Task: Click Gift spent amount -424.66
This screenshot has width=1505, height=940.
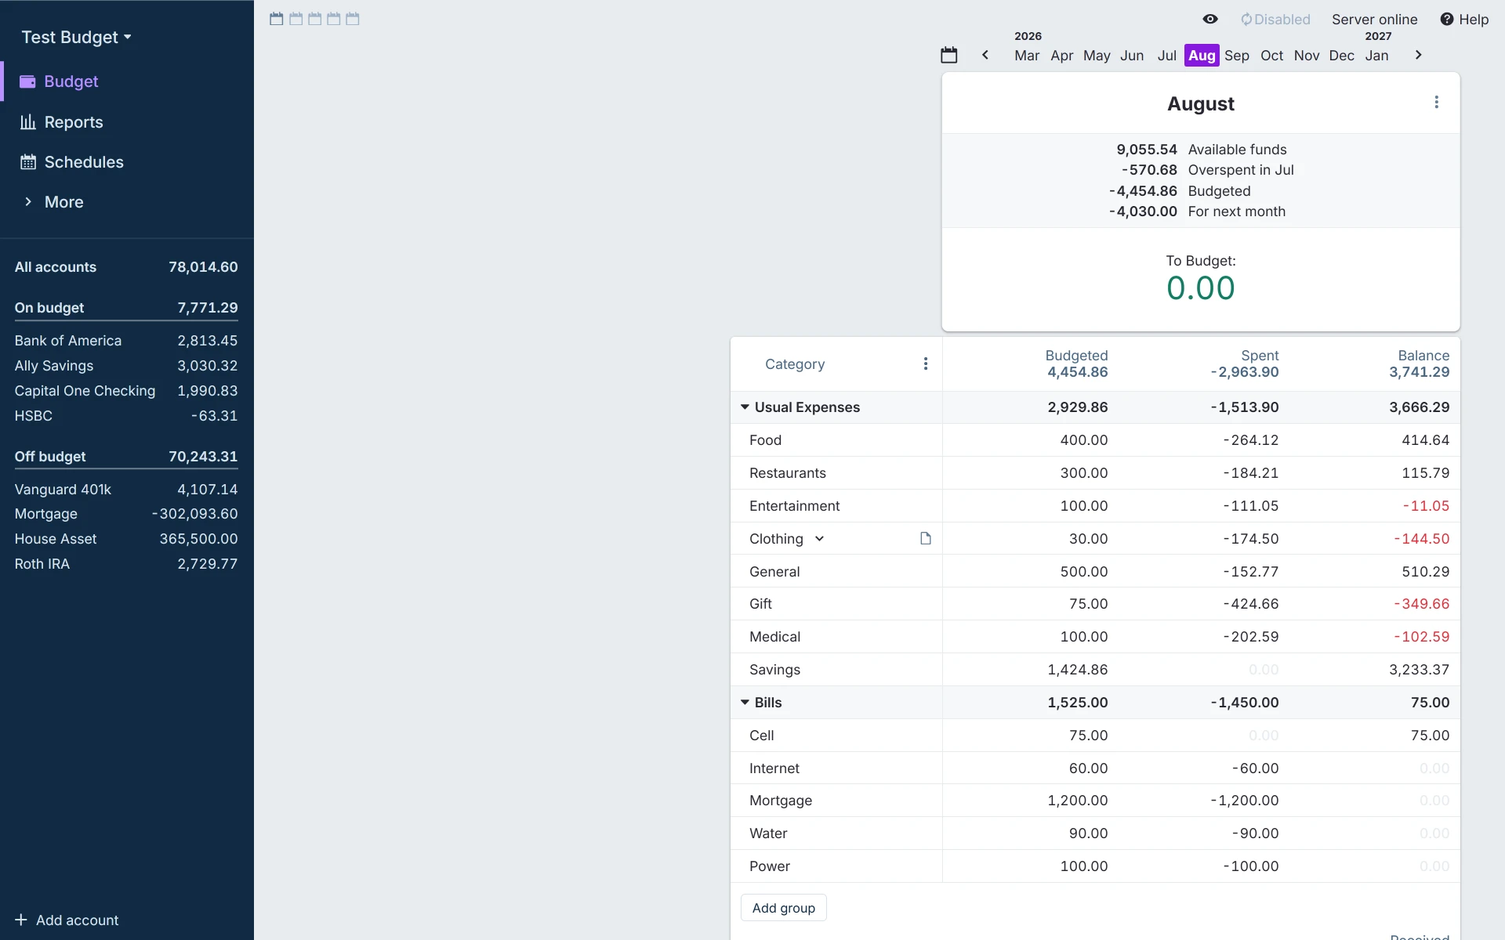Action: point(1251,604)
